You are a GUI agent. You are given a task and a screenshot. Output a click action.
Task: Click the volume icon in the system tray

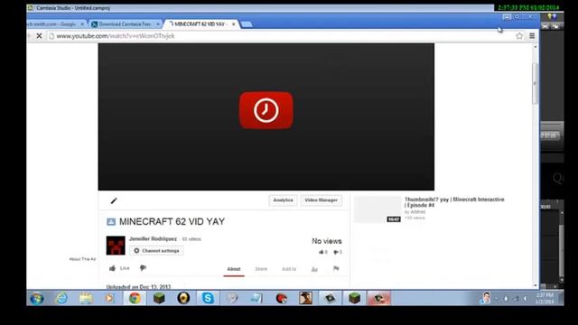click(x=525, y=299)
